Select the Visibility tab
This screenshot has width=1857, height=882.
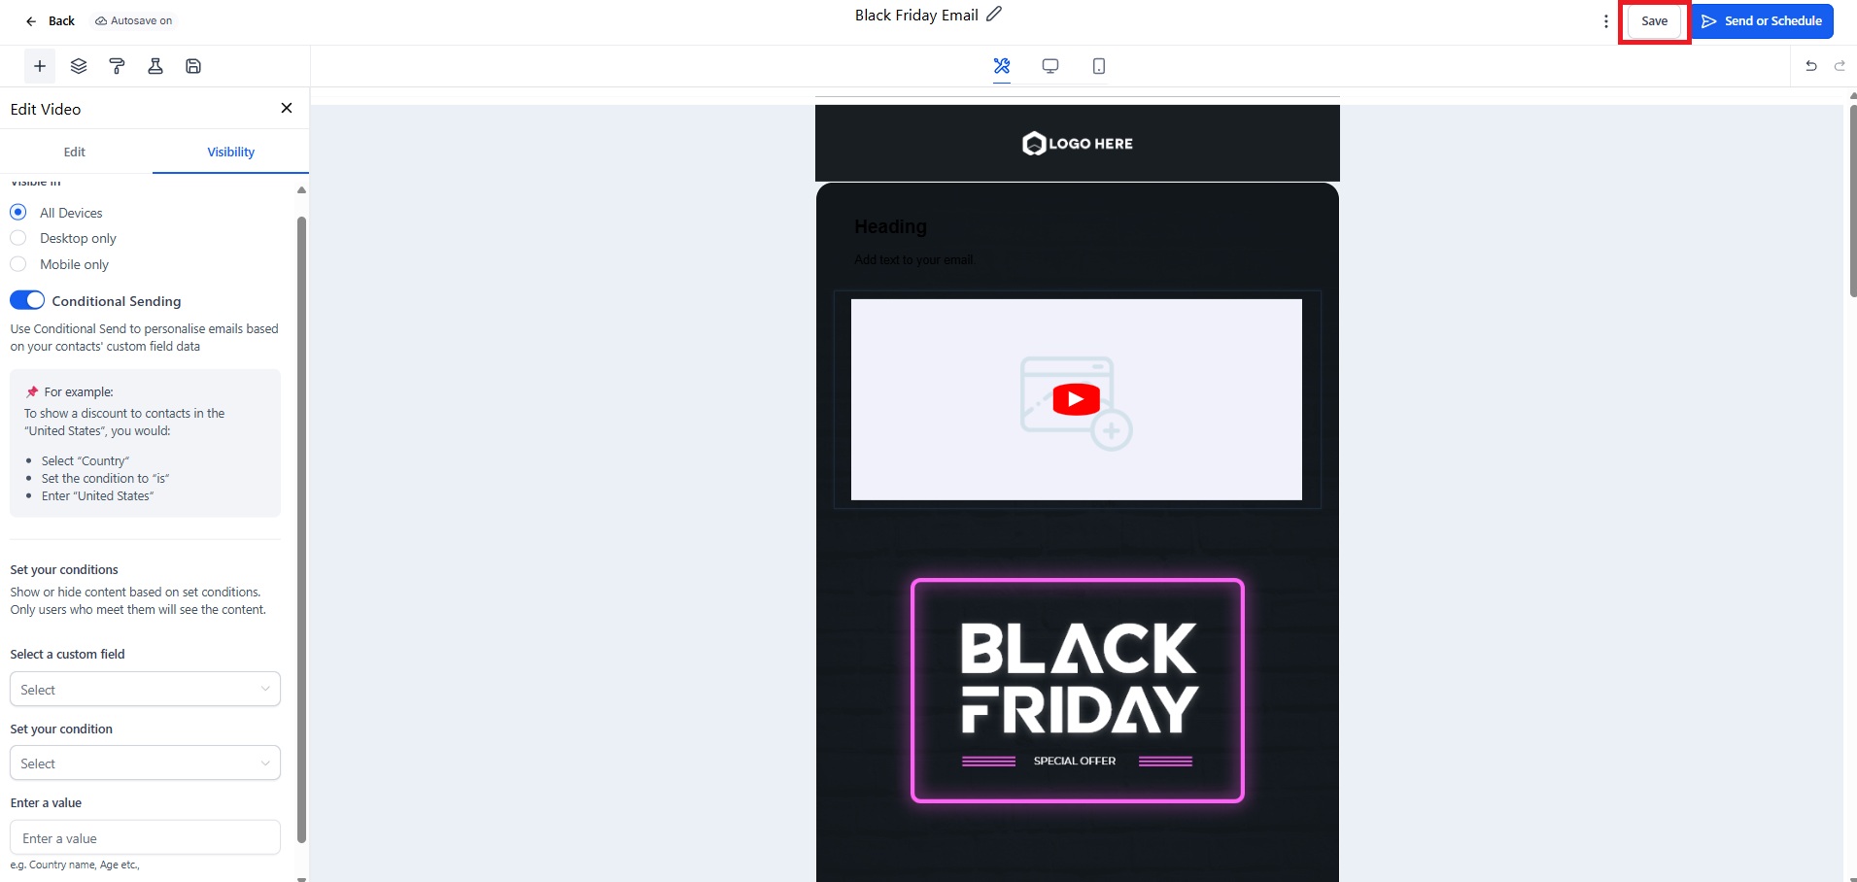[x=230, y=152]
